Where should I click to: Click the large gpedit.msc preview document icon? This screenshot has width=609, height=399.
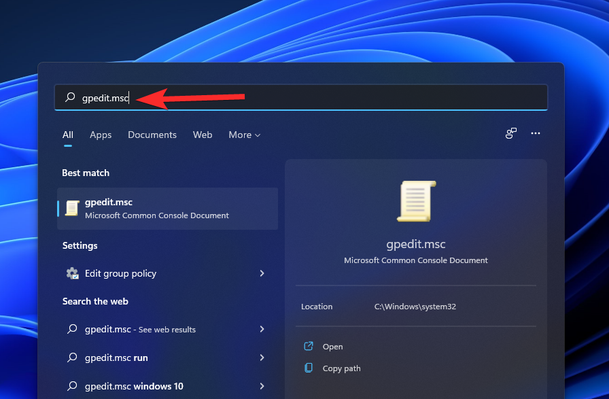(x=415, y=201)
